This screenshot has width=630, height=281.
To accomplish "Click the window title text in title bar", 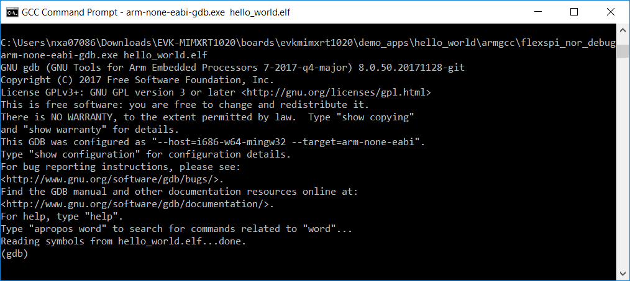I will (x=157, y=12).
